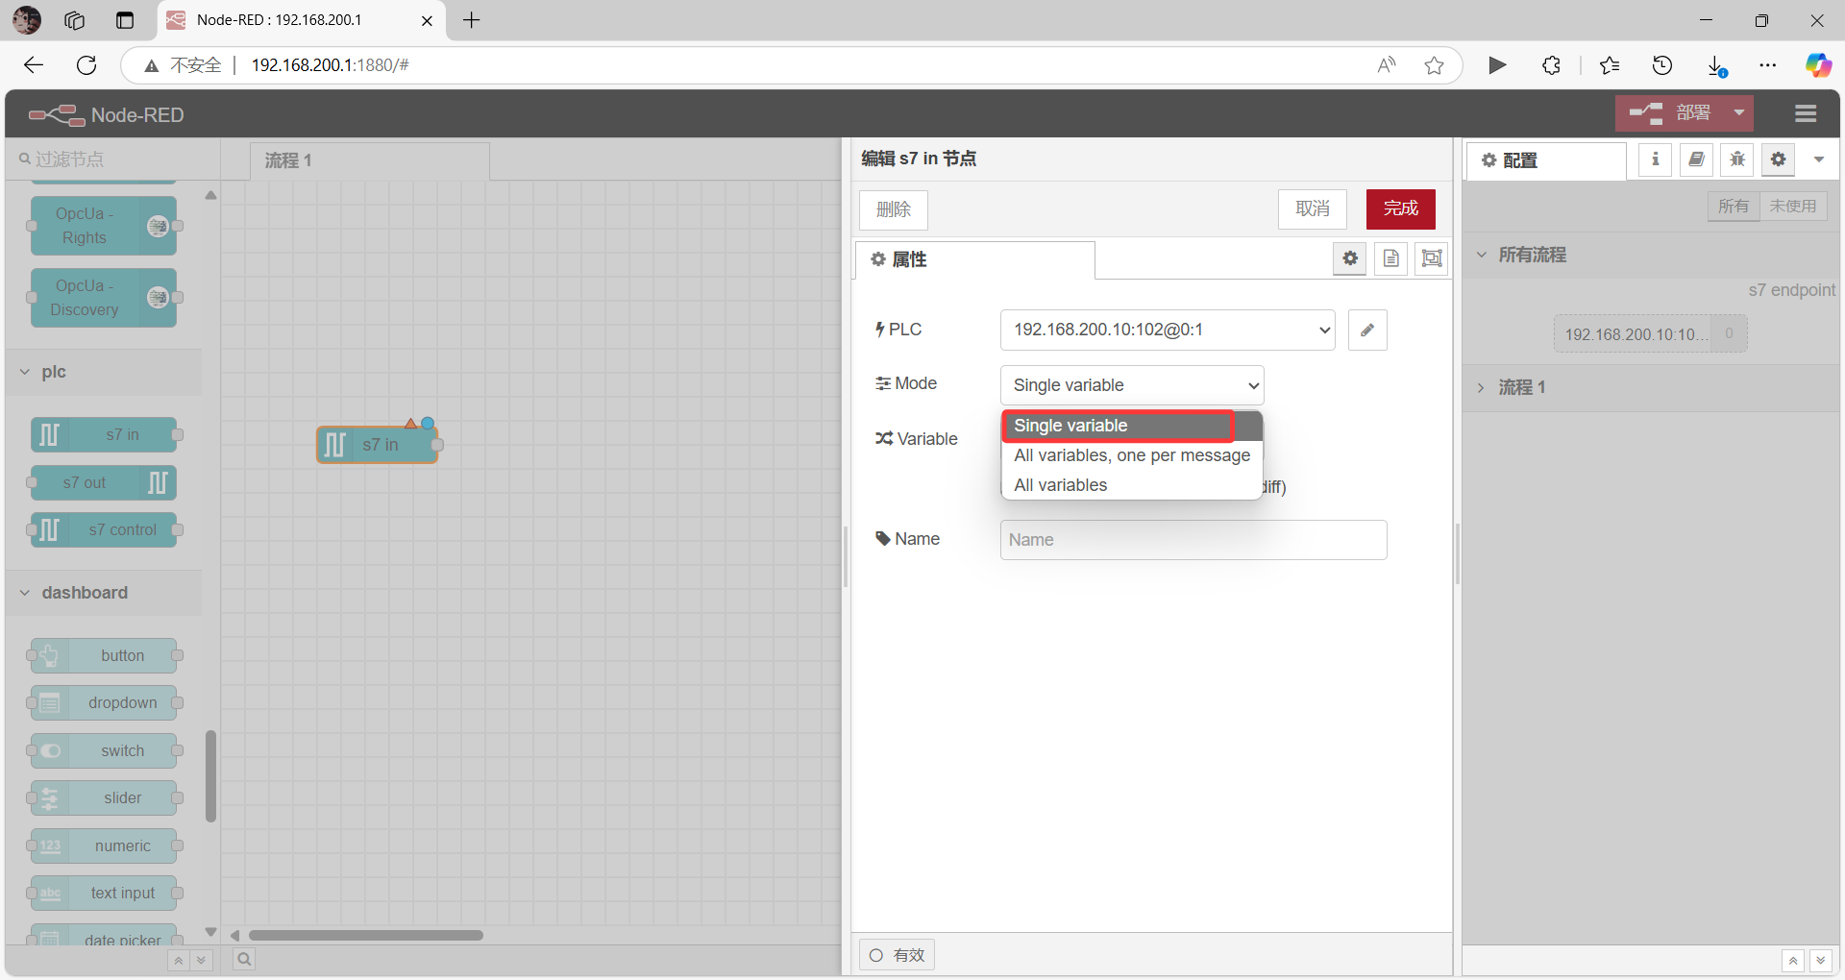Image resolution: width=1845 pixels, height=980 pixels.
Task: Open the sidebar configuration gear icon
Action: 1779,159
